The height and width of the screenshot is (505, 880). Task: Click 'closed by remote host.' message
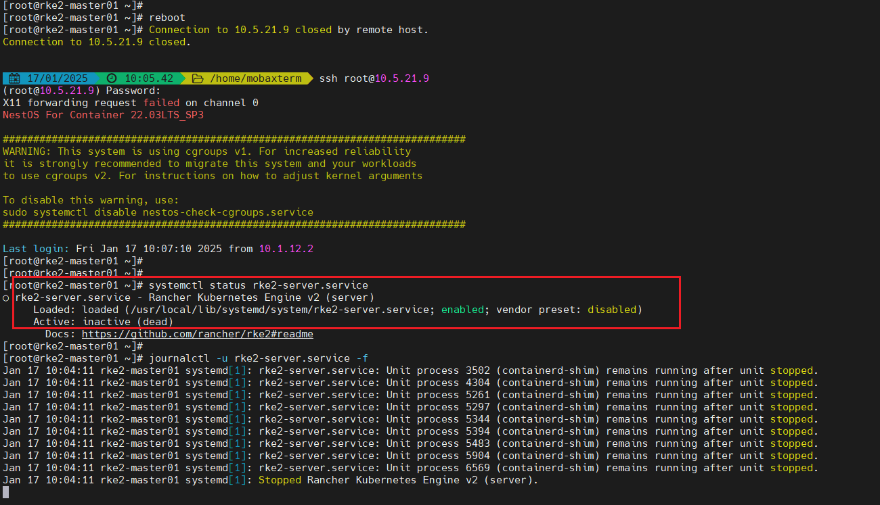coord(363,30)
